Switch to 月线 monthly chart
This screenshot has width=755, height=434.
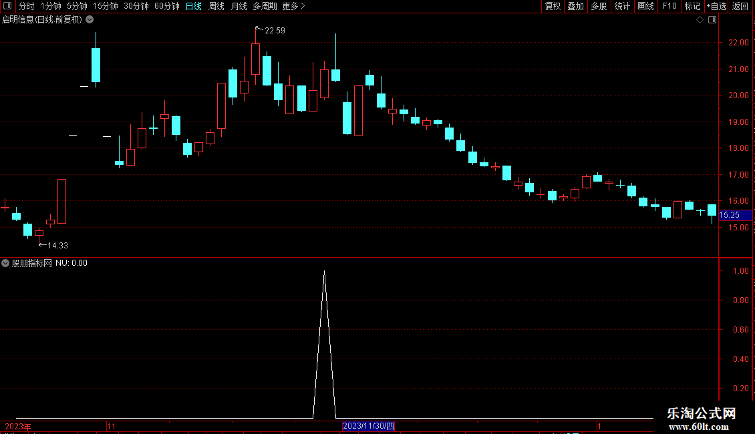point(239,6)
